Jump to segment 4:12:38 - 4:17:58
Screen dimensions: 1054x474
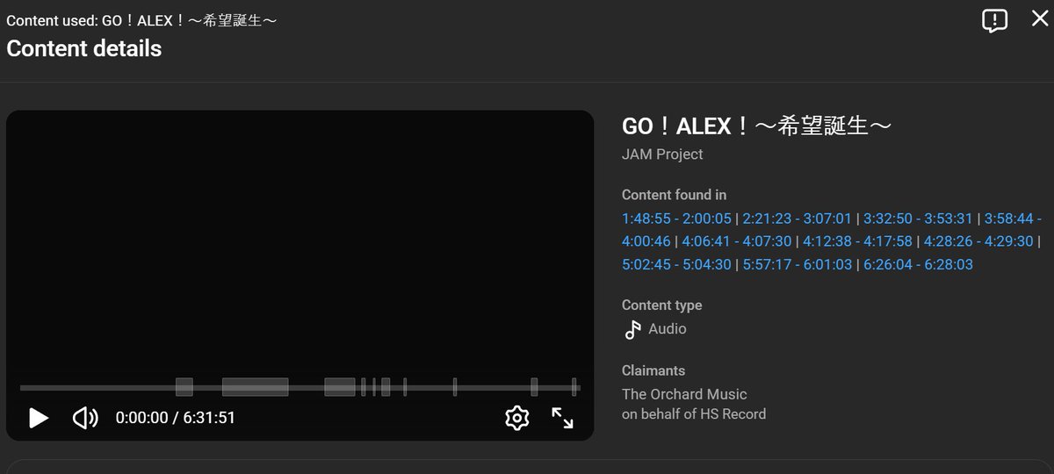pyautogui.click(x=857, y=241)
